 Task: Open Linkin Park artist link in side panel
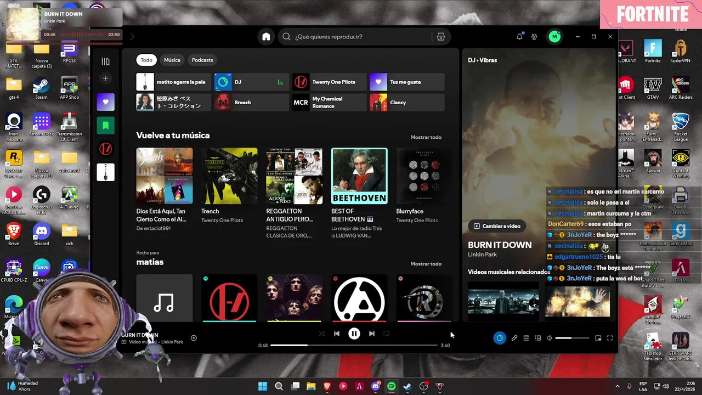pos(482,255)
